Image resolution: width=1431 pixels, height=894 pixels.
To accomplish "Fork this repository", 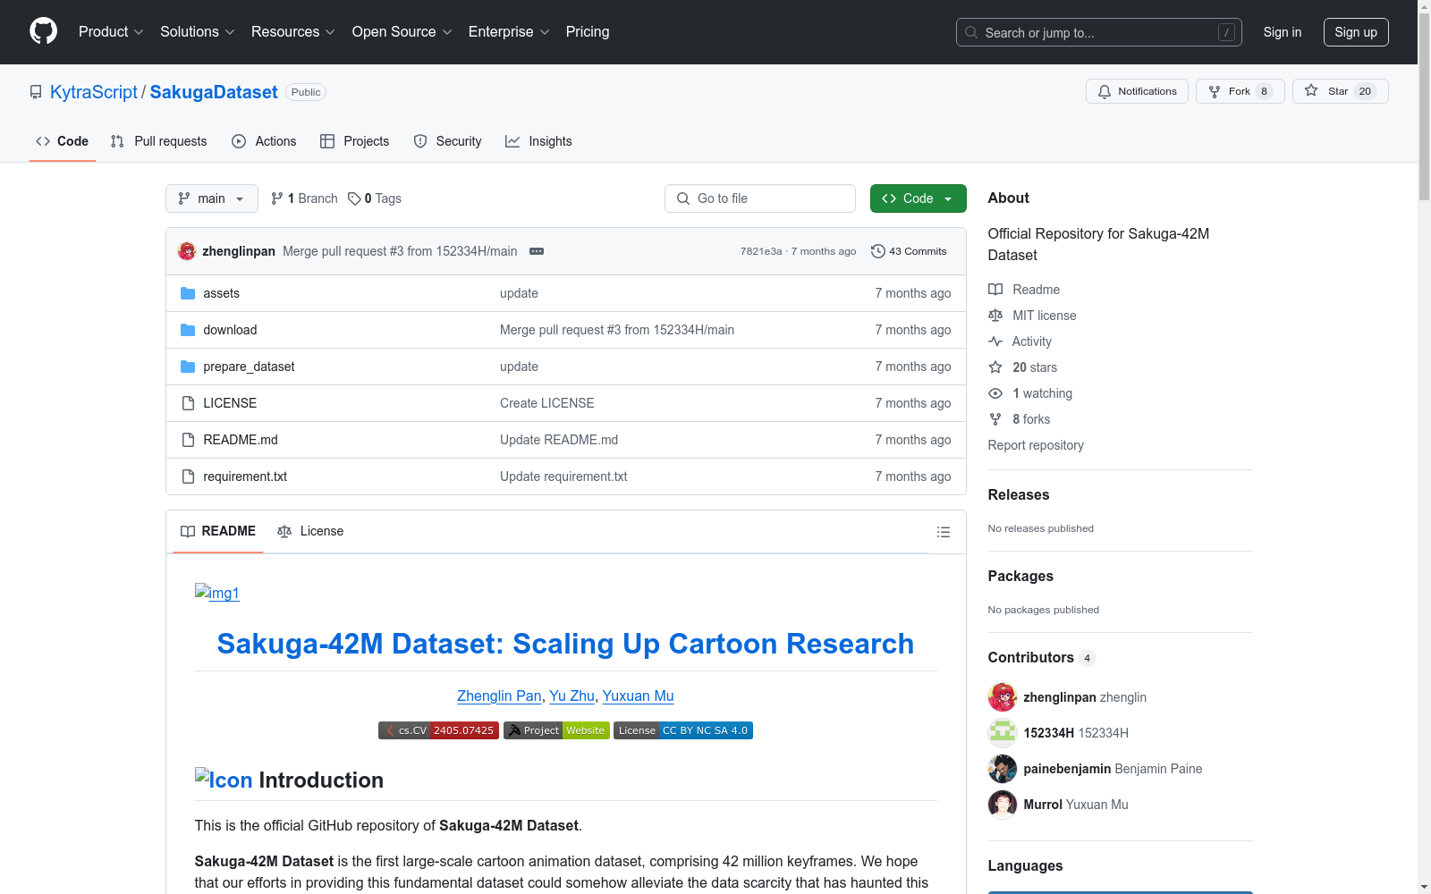I will point(1240,91).
